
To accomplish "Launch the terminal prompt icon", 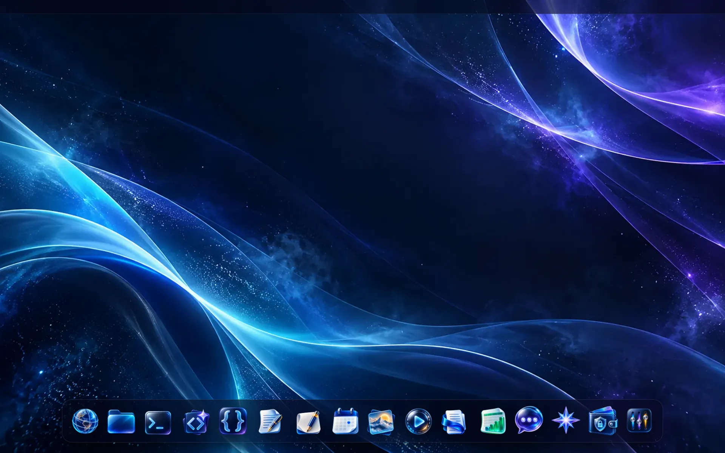I will pyautogui.click(x=158, y=422).
